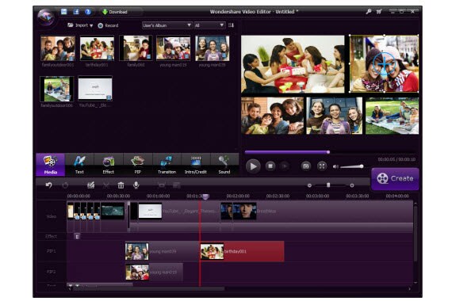
Task: Open the Facebook share icon
Action: point(76,12)
